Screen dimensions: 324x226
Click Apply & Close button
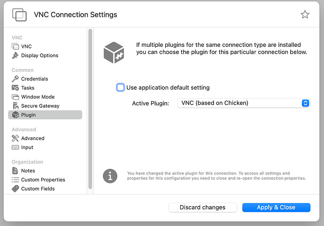click(276, 207)
